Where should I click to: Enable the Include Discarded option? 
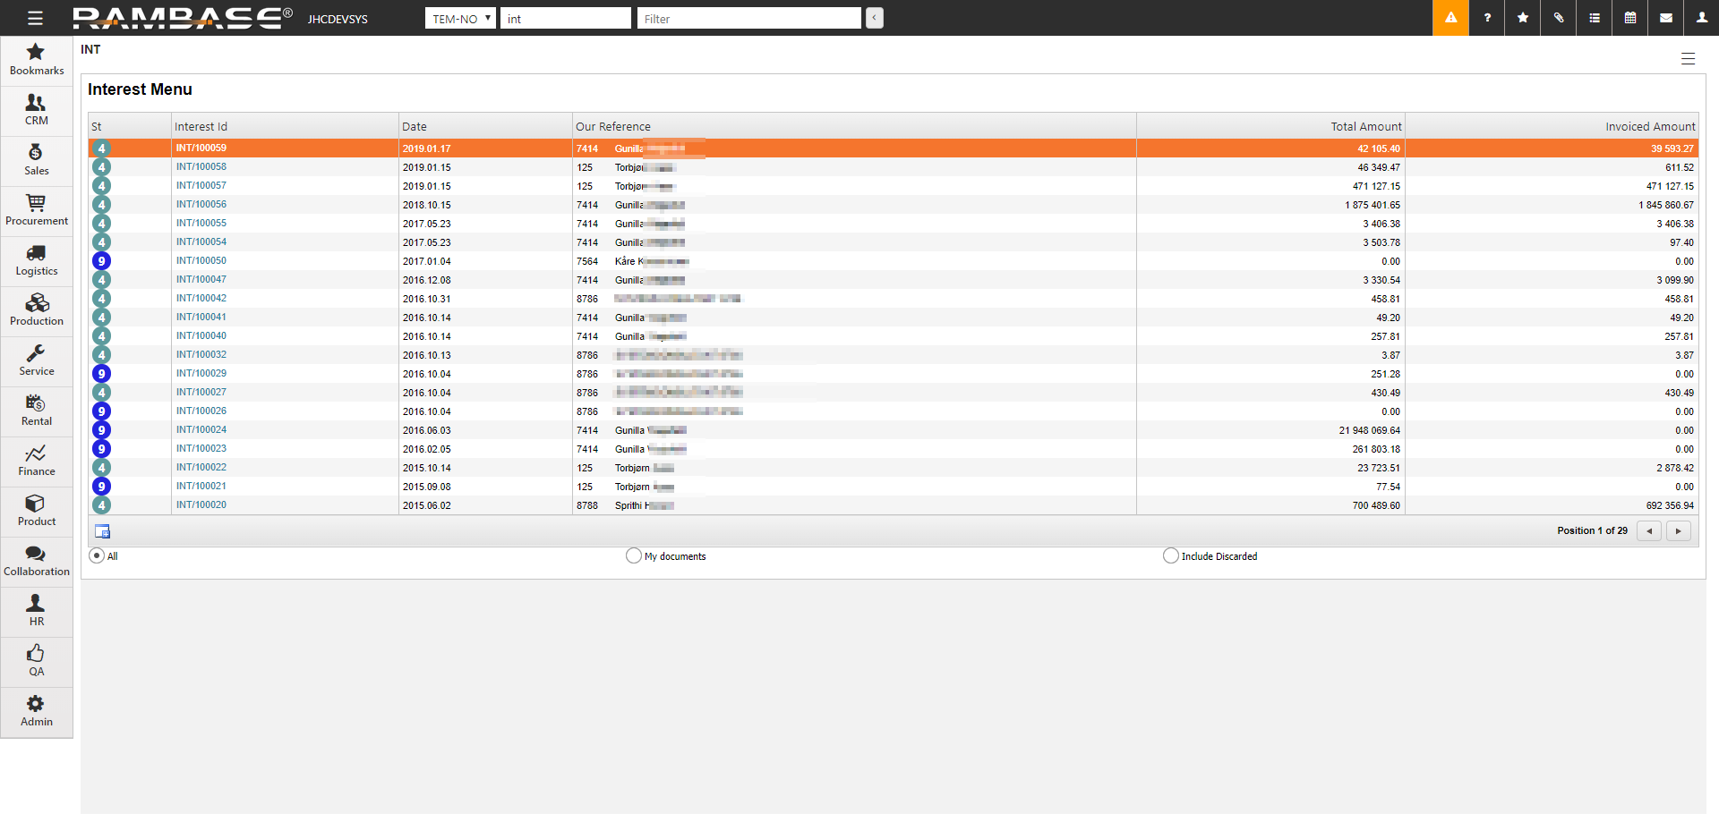pos(1171,555)
